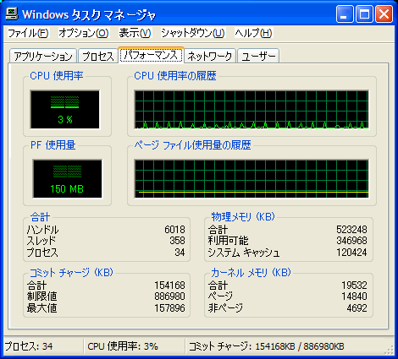This screenshot has height=359, width=398.
Task: Maximize the Task Manager window
Action: [364, 14]
